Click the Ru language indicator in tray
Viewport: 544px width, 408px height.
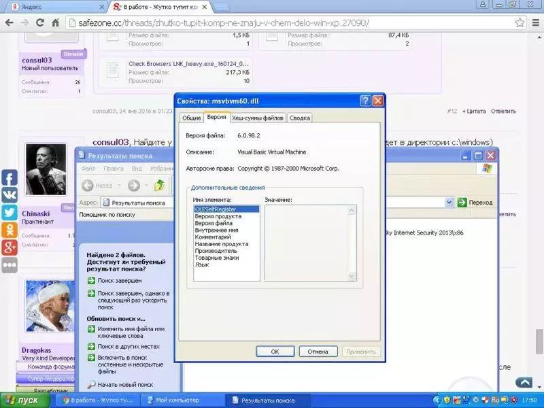point(495,401)
